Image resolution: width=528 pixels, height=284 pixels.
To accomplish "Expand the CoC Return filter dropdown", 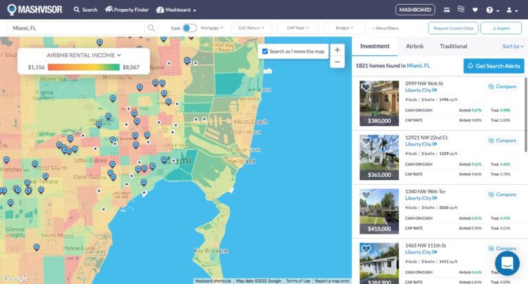I will click(250, 28).
